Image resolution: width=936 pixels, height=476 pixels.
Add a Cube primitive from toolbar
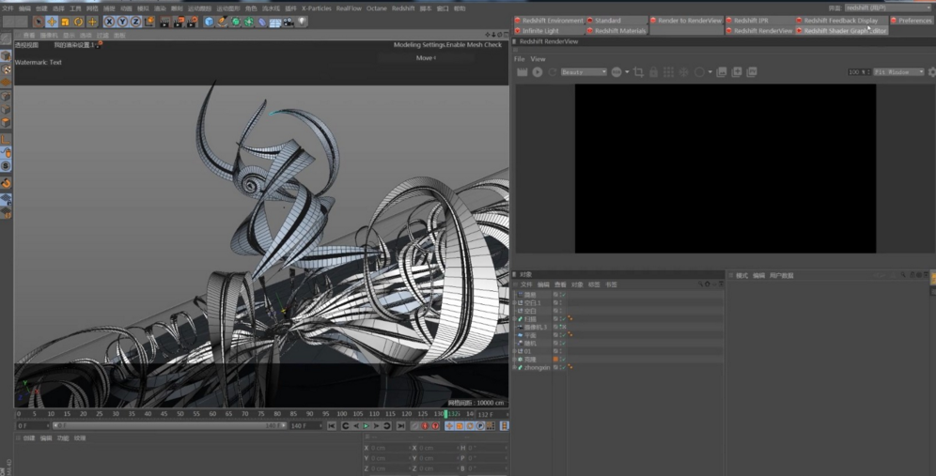point(209,22)
